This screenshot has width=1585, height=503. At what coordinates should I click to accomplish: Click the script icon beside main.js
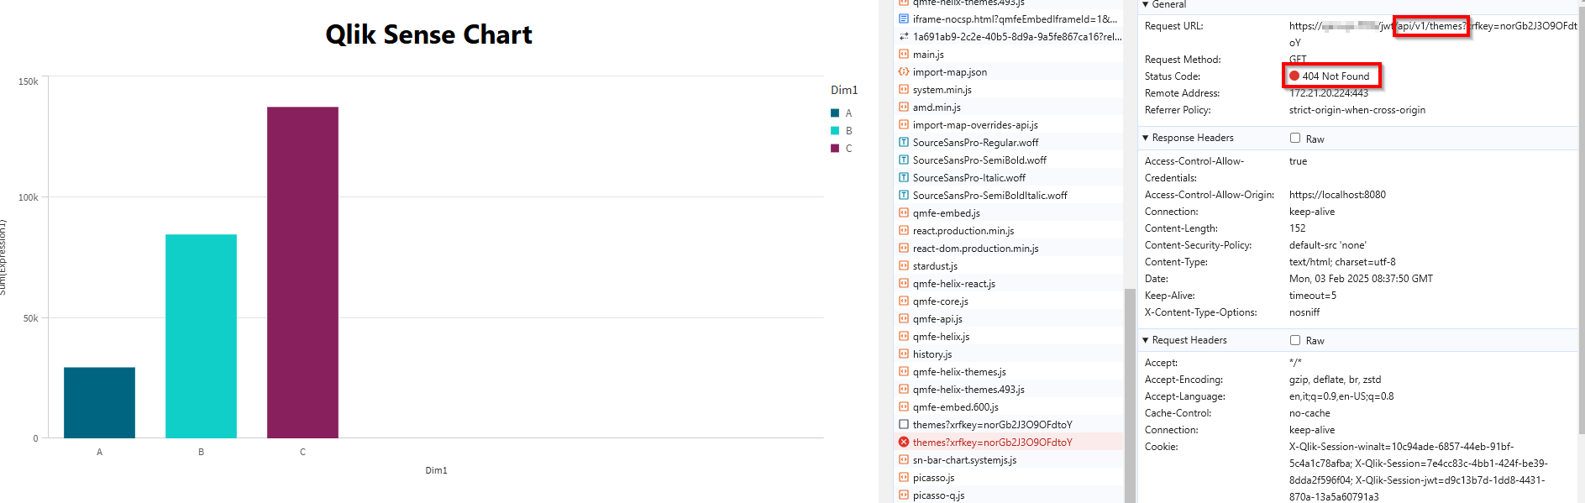(x=904, y=54)
